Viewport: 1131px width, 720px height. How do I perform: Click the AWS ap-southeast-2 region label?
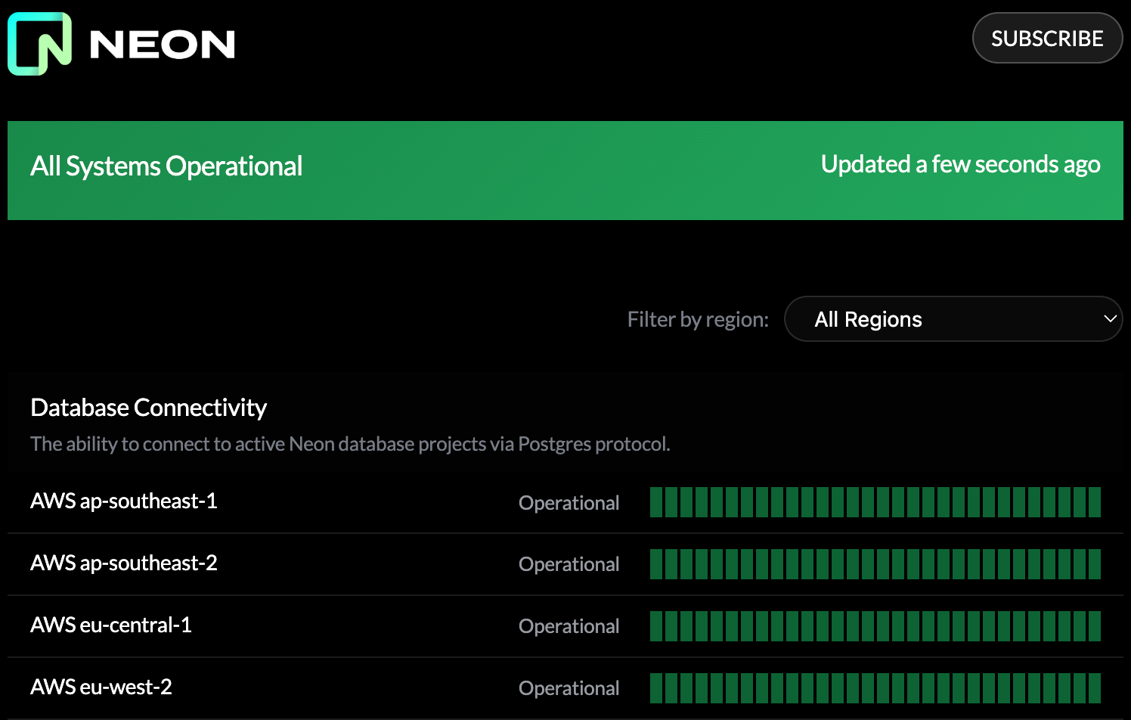123,563
